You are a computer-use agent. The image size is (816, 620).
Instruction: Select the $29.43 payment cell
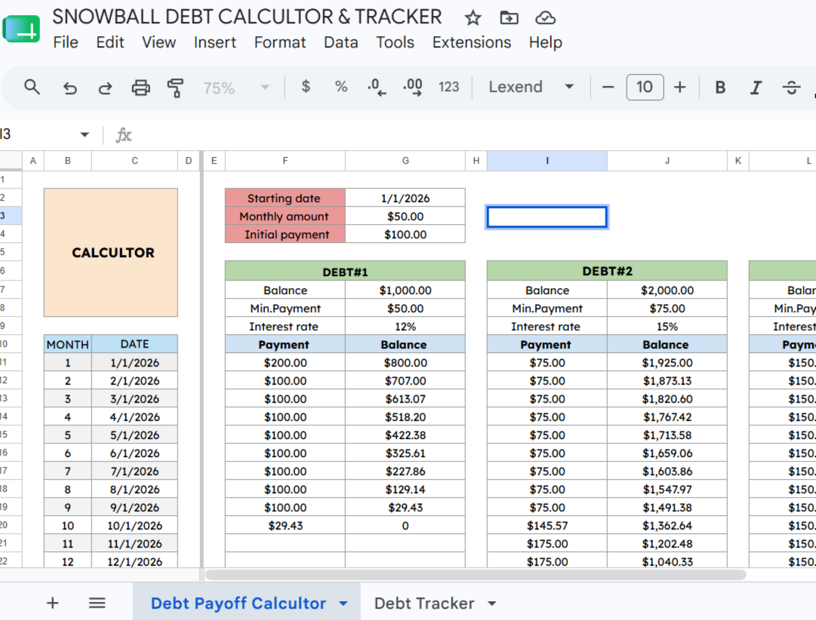(x=285, y=525)
